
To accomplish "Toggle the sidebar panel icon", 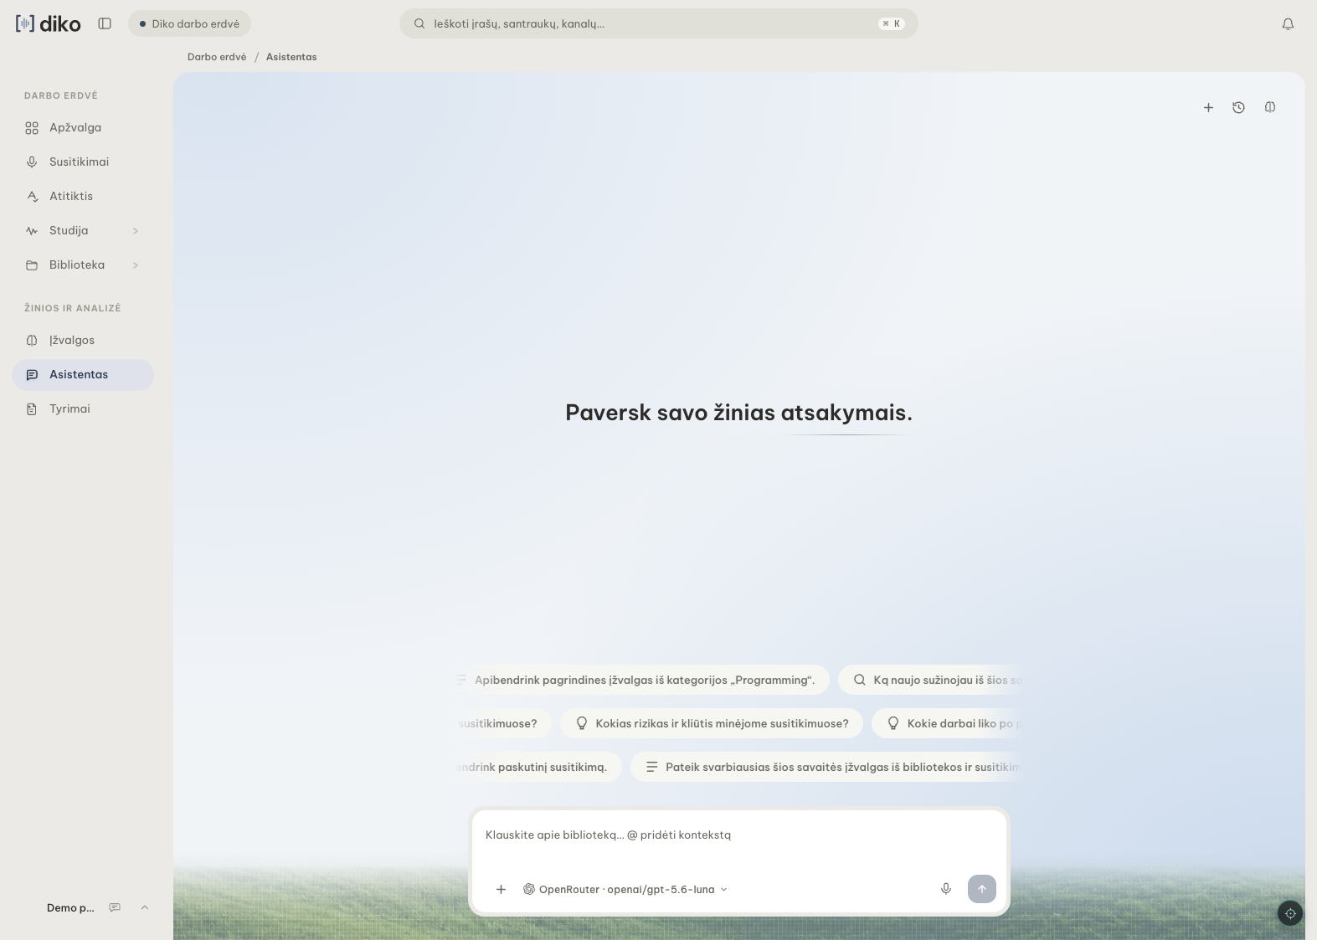I will (105, 23).
